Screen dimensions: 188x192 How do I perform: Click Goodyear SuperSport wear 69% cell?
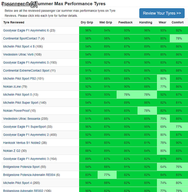[x=163, y=127]
